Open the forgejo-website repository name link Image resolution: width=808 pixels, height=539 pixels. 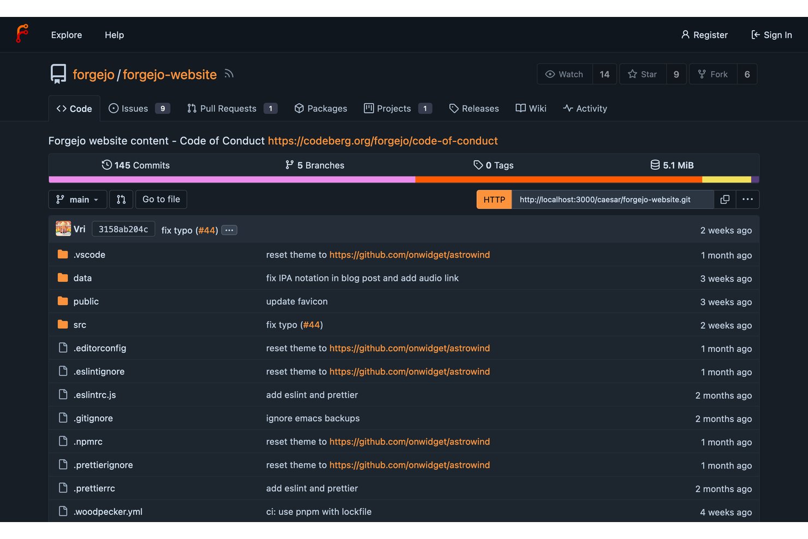pos(170,74)
